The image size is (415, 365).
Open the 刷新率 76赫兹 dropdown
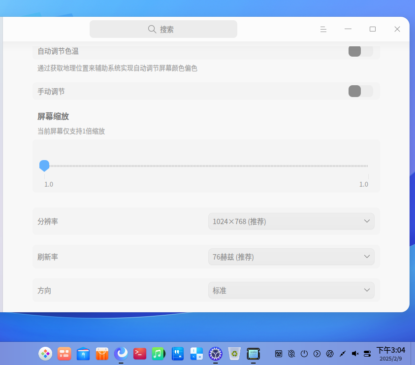pos(291,257)
